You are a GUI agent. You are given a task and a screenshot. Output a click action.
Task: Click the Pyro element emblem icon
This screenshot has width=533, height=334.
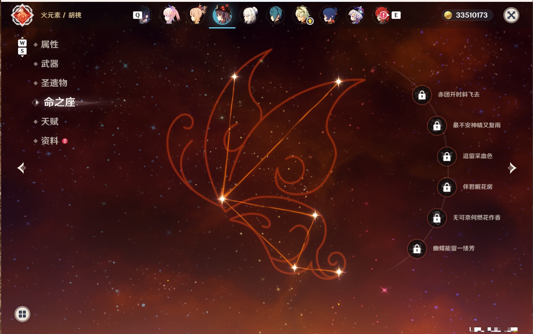(x=22, y=15)
